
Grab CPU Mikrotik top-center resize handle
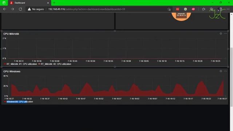coord(115,31)
